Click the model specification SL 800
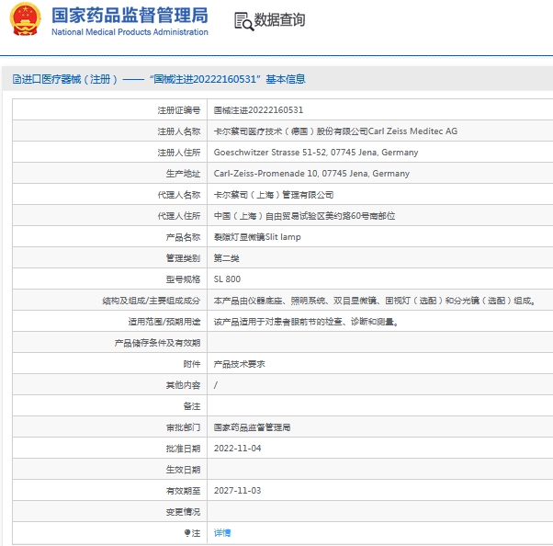Viewport: 553px width, 546px height. (x=226, y=279)
